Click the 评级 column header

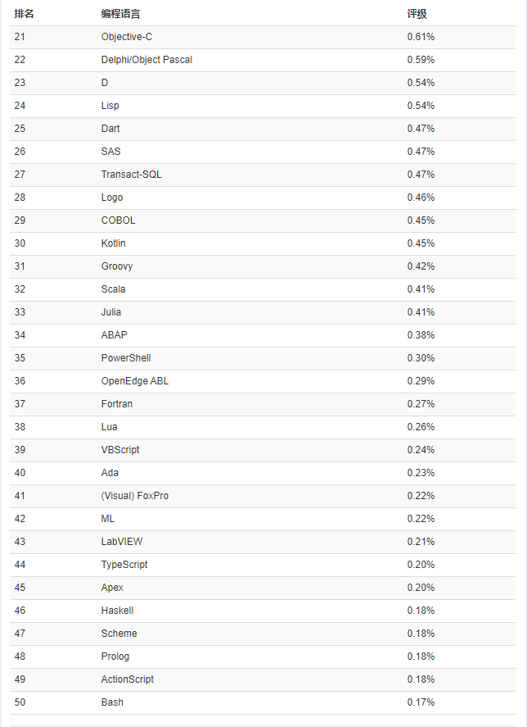tap(417, 14)
